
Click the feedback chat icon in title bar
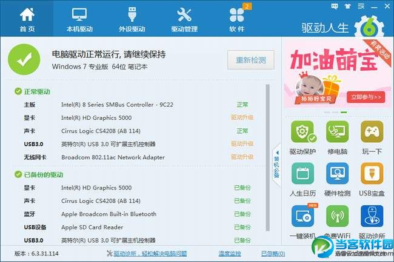[x=335, y=6]
